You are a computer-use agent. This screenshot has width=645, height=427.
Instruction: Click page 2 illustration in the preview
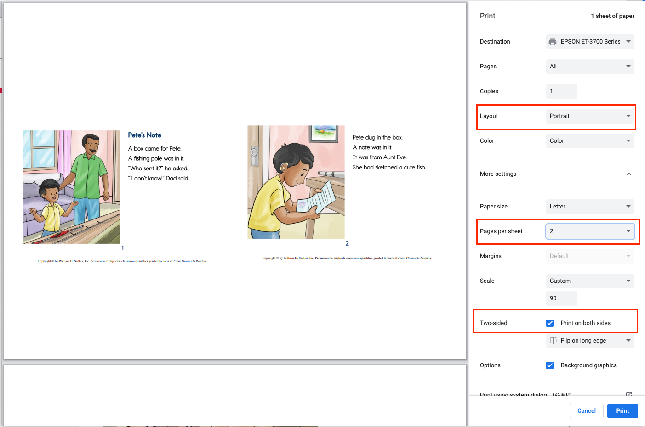click(296, 182)
